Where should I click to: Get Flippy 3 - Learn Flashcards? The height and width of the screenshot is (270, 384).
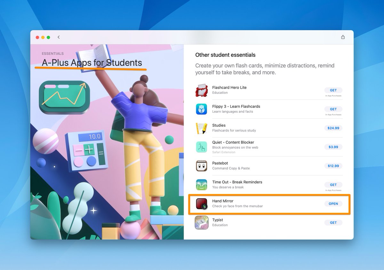point(333,109)
